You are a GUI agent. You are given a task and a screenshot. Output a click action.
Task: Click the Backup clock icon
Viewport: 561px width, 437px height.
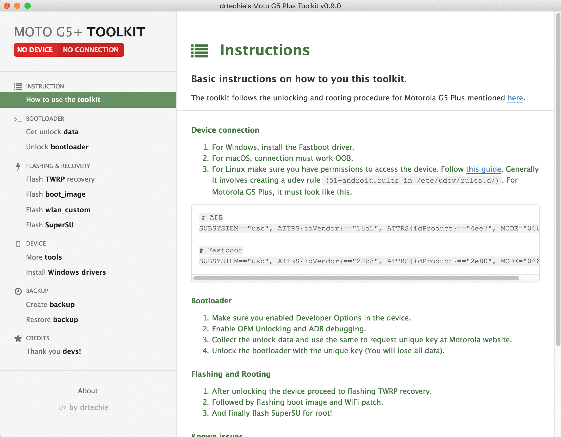point(18,291)
